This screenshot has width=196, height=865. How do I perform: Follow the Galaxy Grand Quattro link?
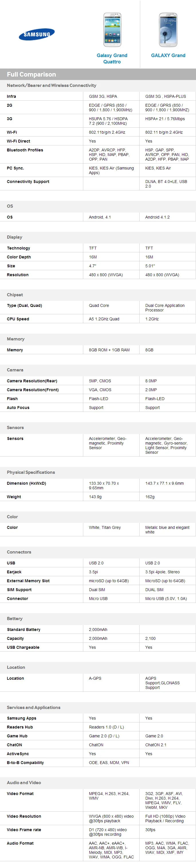tap(112, 59)
